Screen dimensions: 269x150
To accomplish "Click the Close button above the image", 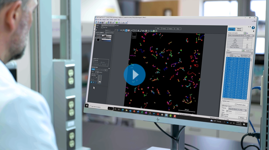I will (x=178, y=29).
